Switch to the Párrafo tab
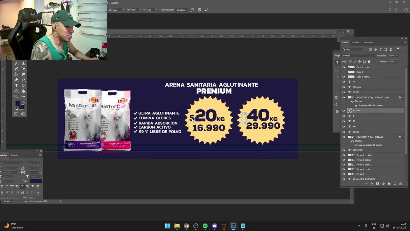410x231 pixels. (15, 155)
